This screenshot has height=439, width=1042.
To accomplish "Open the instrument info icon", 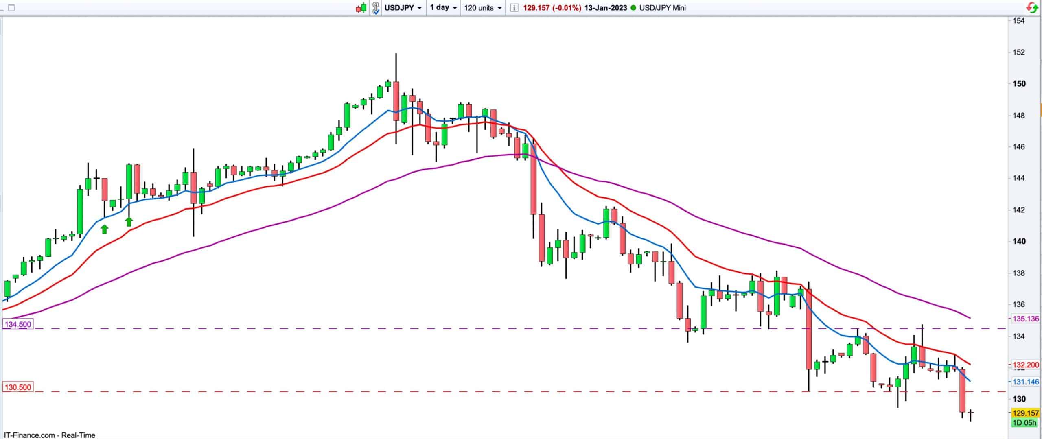I will pos(514,8).
